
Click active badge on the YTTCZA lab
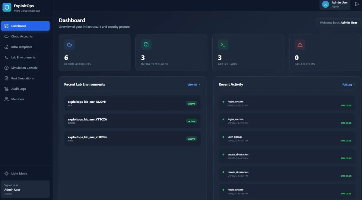tap(192, 121)
